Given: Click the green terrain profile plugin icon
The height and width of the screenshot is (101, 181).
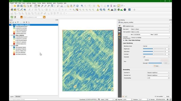Looking at the screenshot, I should pos(122,10).
